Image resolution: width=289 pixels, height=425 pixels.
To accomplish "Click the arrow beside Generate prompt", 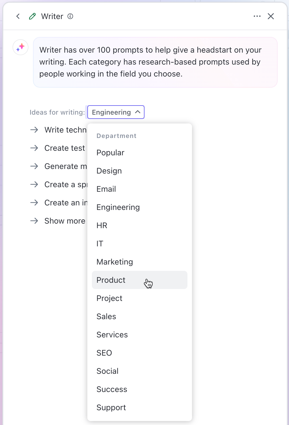I will (x=34, y=166).
